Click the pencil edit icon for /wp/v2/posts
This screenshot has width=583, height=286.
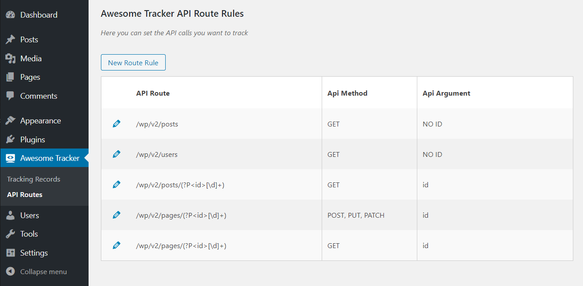(x=116, y=124)
